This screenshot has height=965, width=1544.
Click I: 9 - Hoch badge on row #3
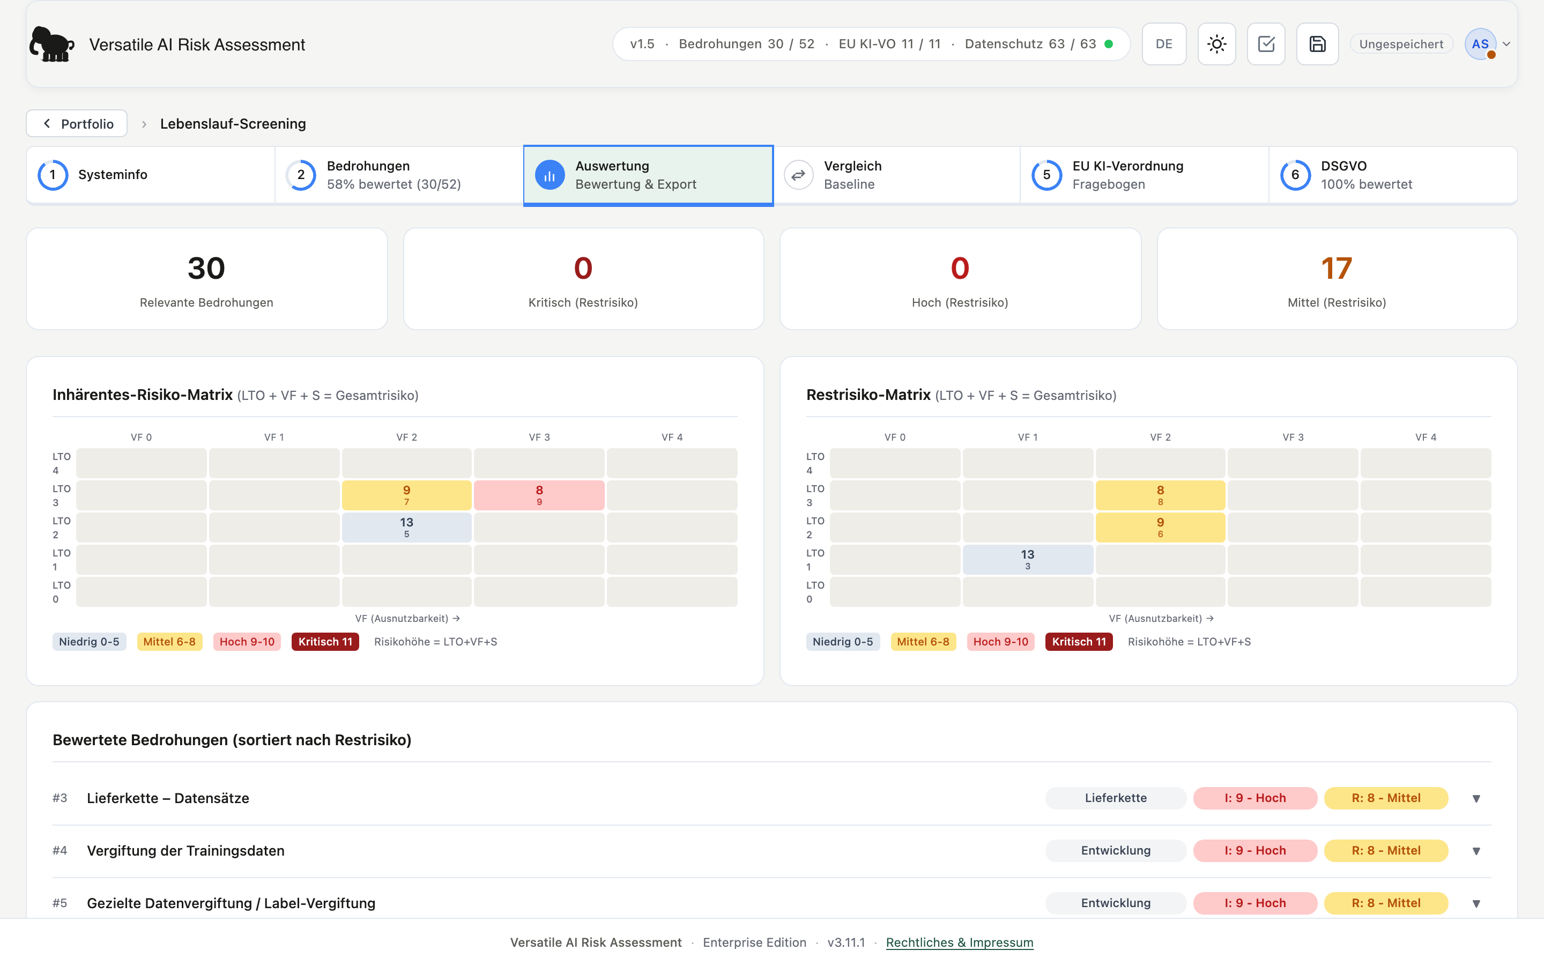tap(1255, 798)
